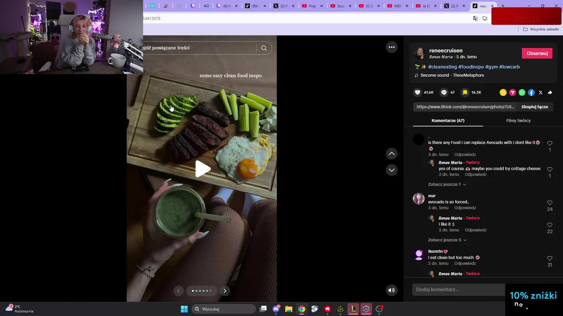Show the next slideshow photo
The width and height of the screenshot is (563, 316).
coord(225,291)
